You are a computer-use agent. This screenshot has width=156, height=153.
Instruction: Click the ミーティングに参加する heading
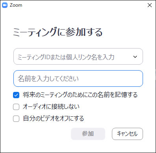58,32
